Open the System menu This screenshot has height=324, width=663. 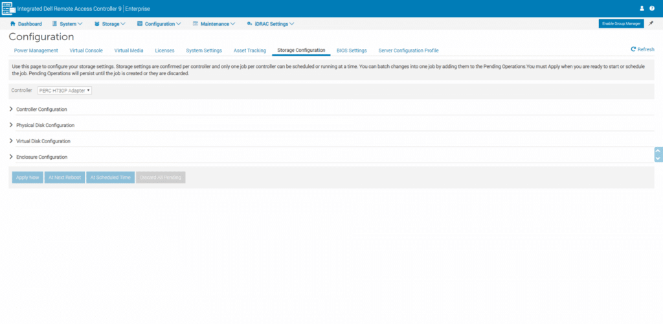coord(67,24)
